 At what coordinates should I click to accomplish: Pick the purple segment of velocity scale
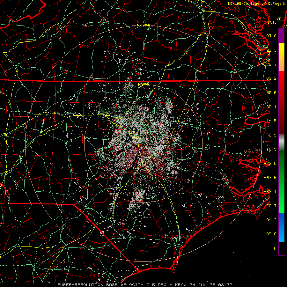pos(282,35)
